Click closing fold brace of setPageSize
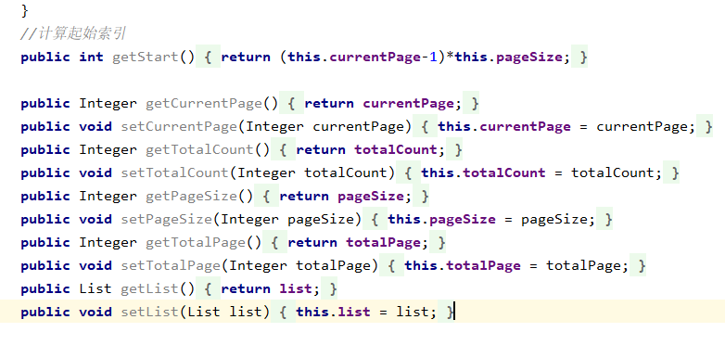The height and width of the screenshot is (345, 725). point(604,219)
